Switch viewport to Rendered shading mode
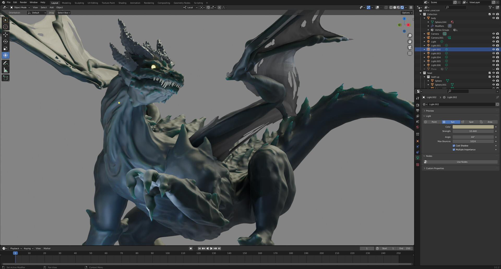Image resolution: width=501 pixels, height=269 pixels. (402, 7)
